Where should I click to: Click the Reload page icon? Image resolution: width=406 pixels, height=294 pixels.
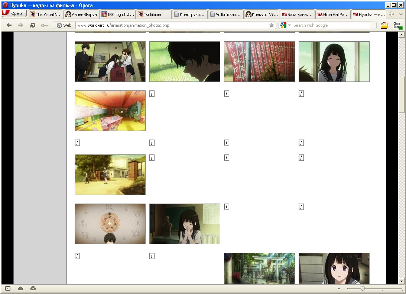(33, 25)
